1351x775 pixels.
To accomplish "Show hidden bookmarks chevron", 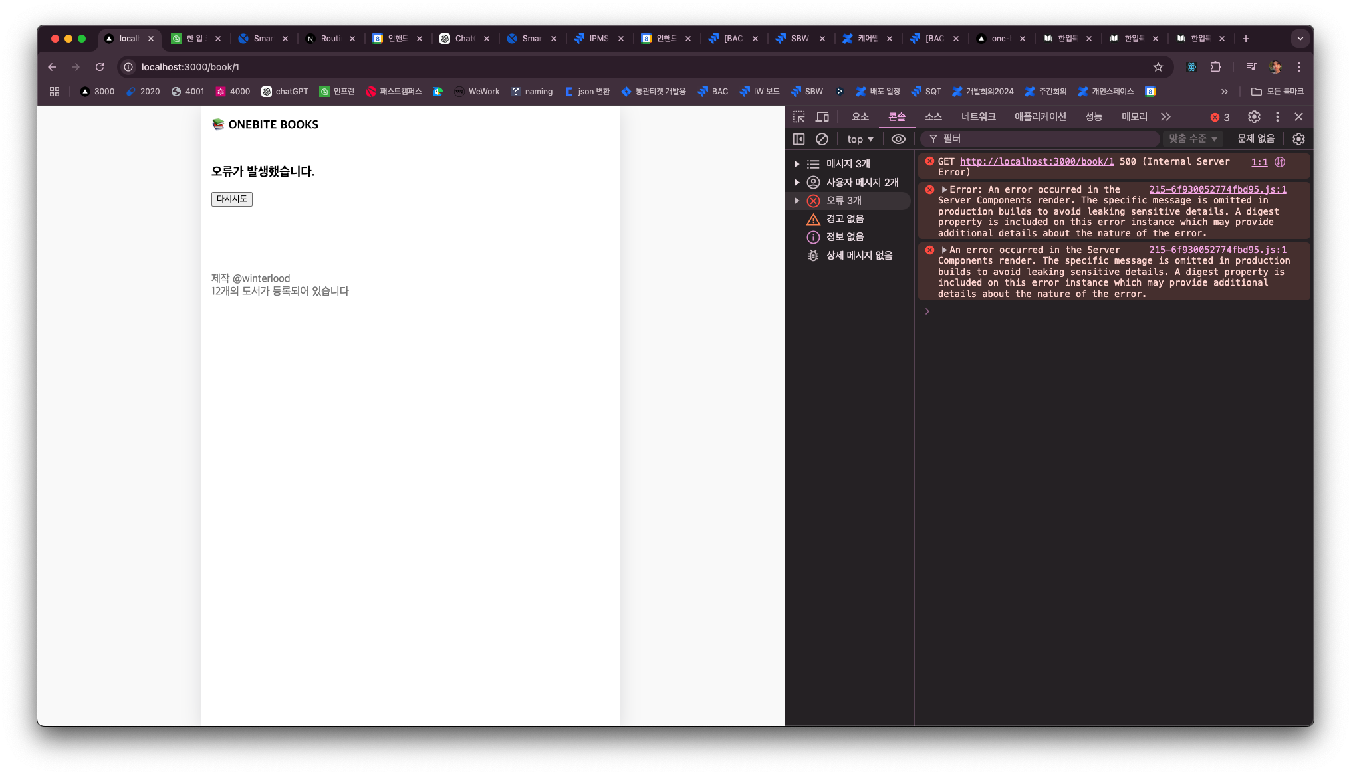I will coord(1224,92).
